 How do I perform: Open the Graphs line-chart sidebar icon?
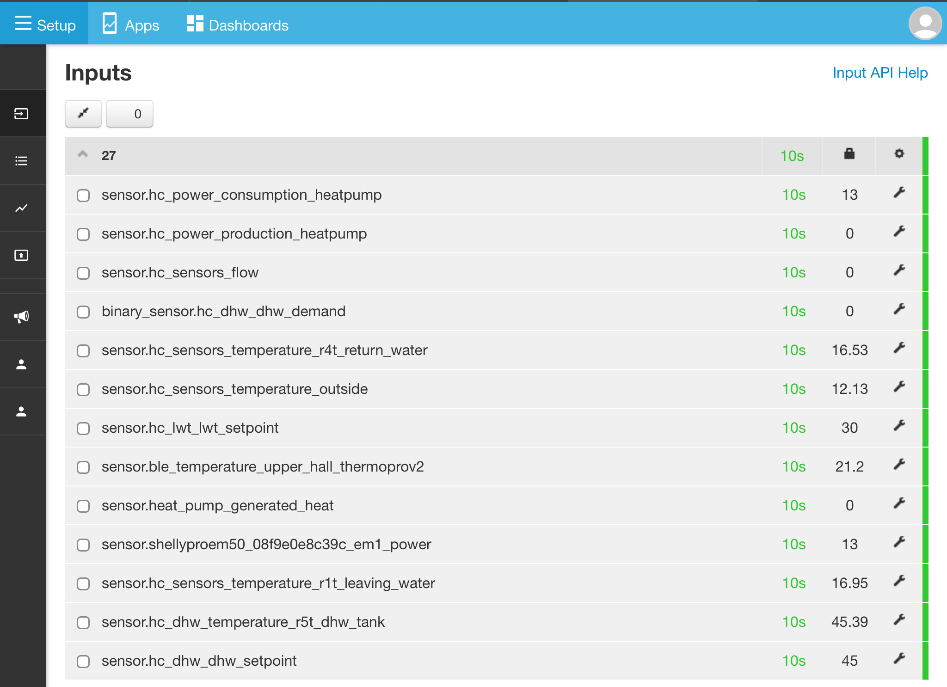tap(21, 208)
